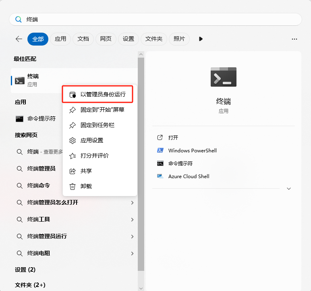Expand the 终端管理员运行 suggestion arrow
Viewport: 311px width, 291px height.
point(132,237)
